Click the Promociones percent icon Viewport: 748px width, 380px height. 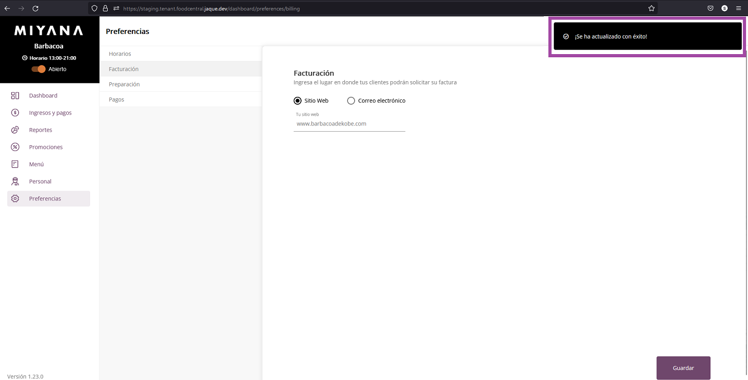[x=15, y=147]
